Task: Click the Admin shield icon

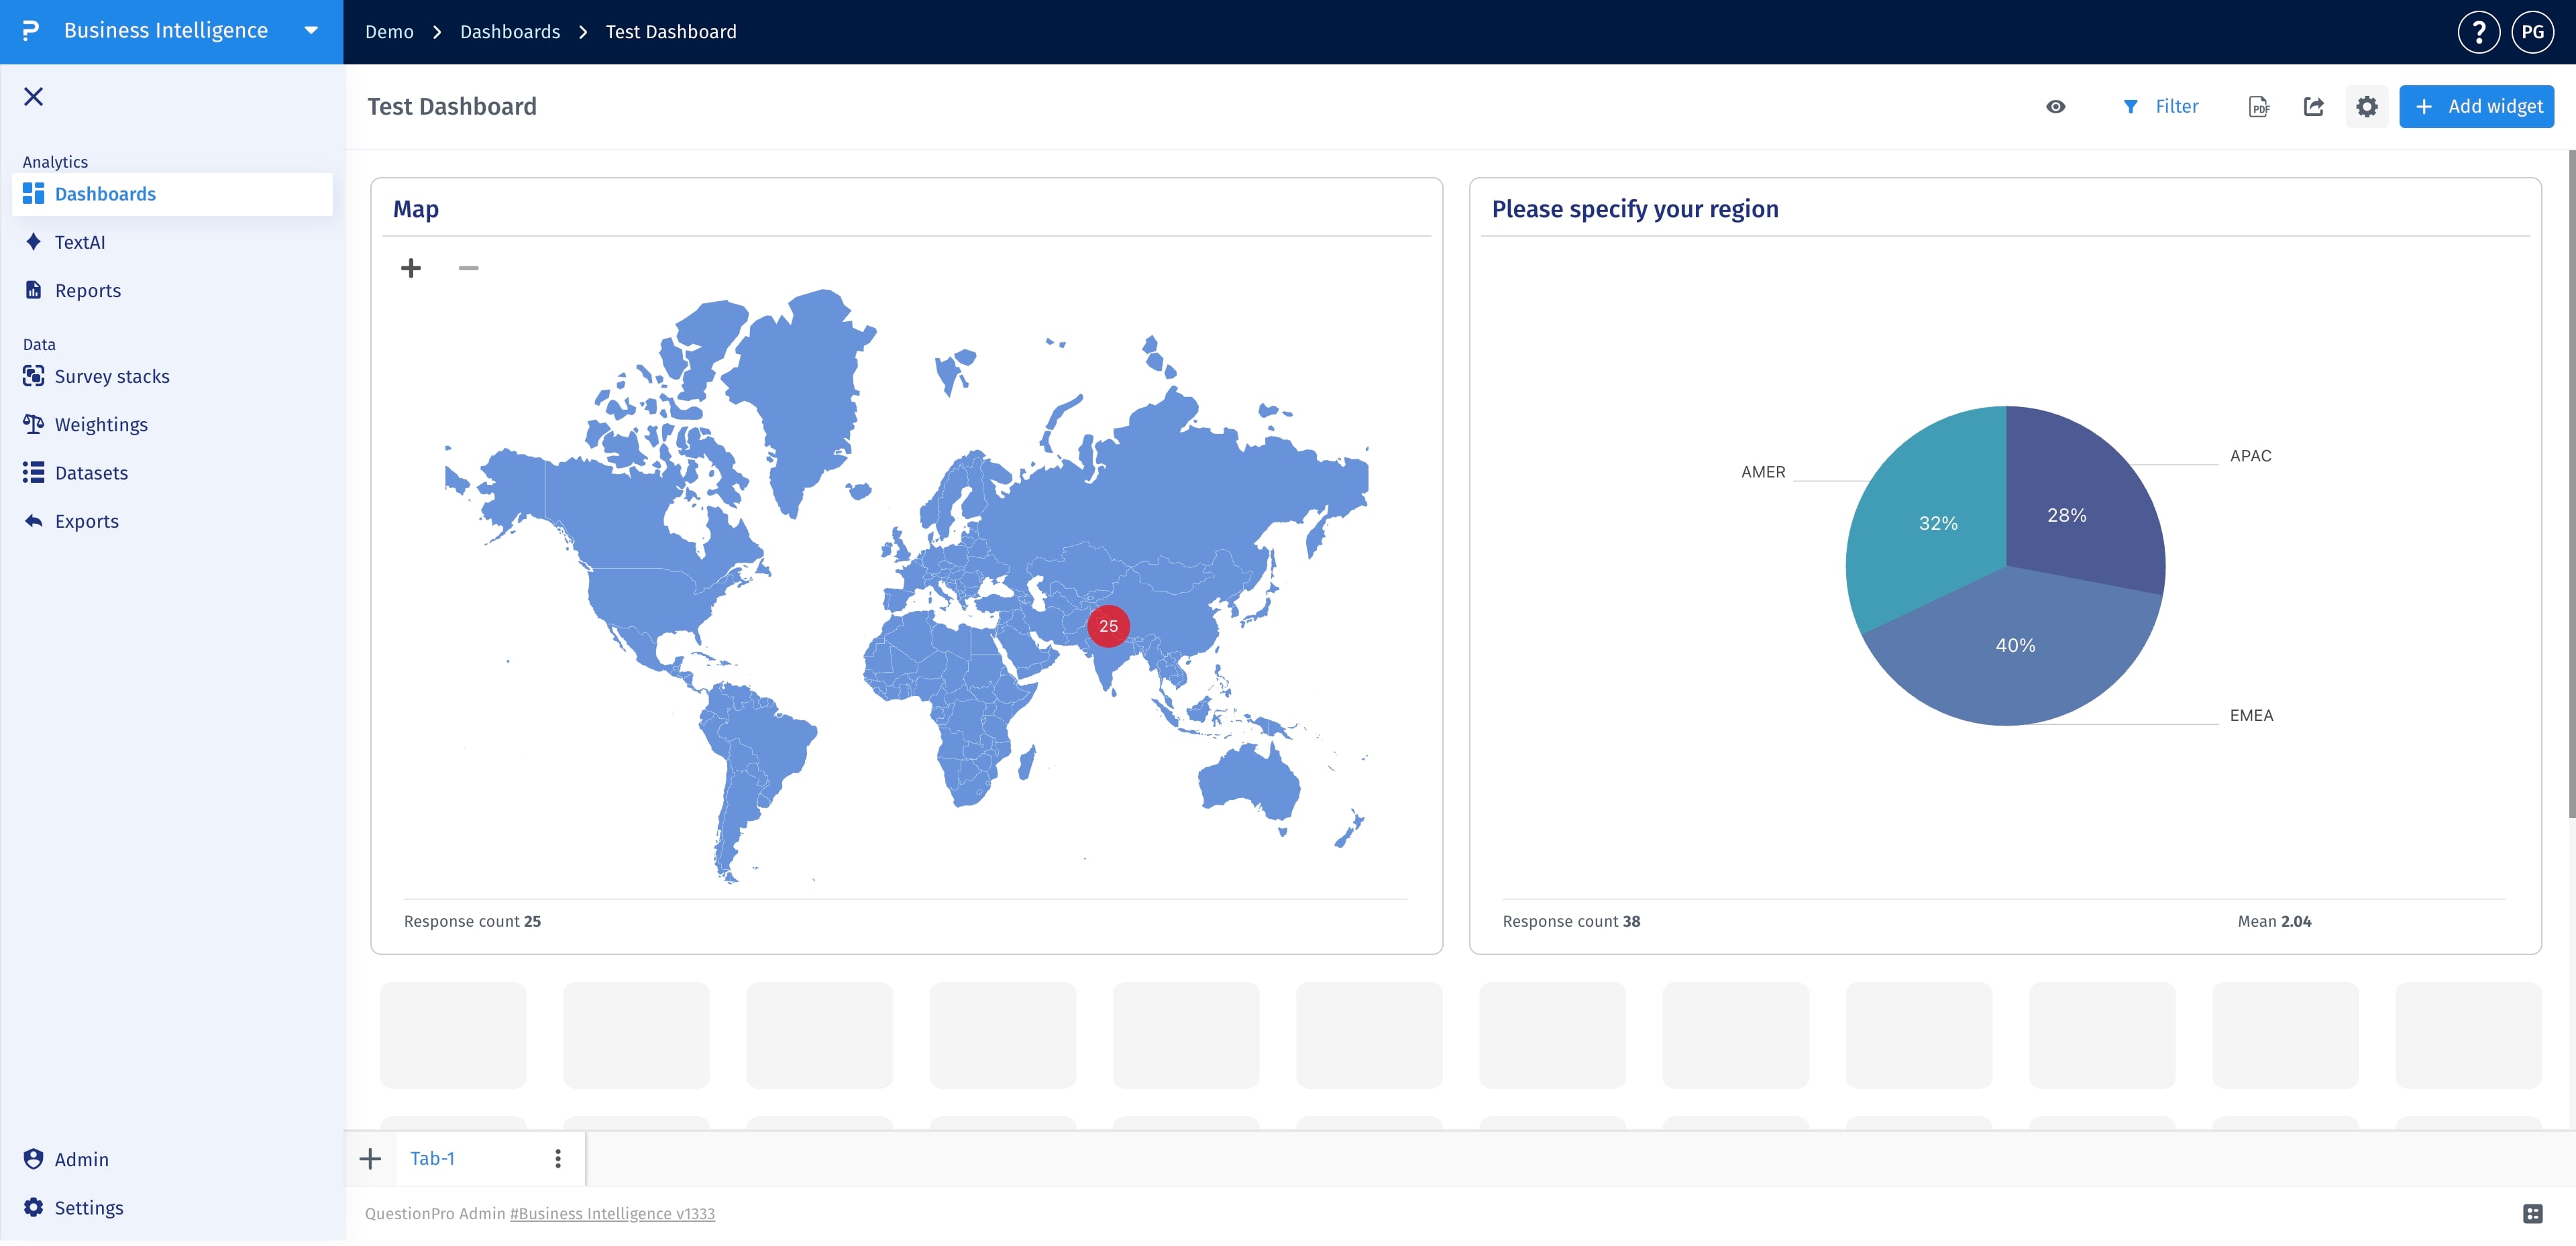Action: [33, 1159]
